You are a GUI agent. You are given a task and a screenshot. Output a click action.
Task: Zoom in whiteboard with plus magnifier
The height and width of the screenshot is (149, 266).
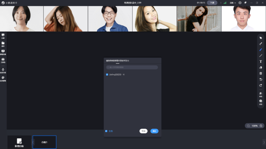(261, 126)
